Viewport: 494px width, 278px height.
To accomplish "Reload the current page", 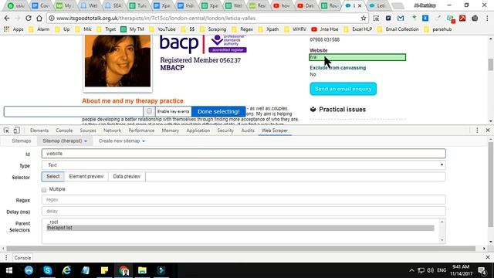I will tap(29, 19).
